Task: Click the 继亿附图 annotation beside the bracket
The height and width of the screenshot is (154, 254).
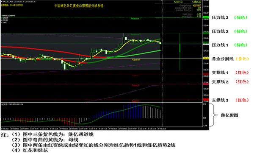Action: pos(229,115)
